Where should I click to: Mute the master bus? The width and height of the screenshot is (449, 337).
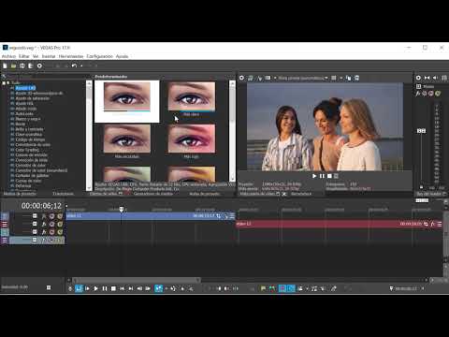click(x=431, y=94)
